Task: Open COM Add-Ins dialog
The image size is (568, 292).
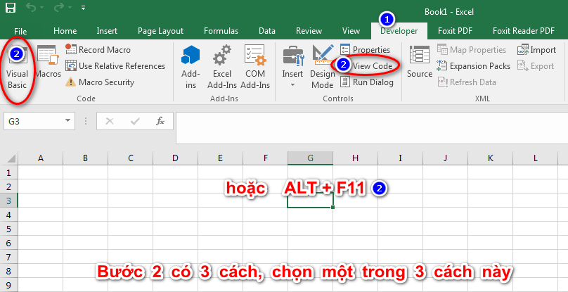Action: [x=255, y=68]
